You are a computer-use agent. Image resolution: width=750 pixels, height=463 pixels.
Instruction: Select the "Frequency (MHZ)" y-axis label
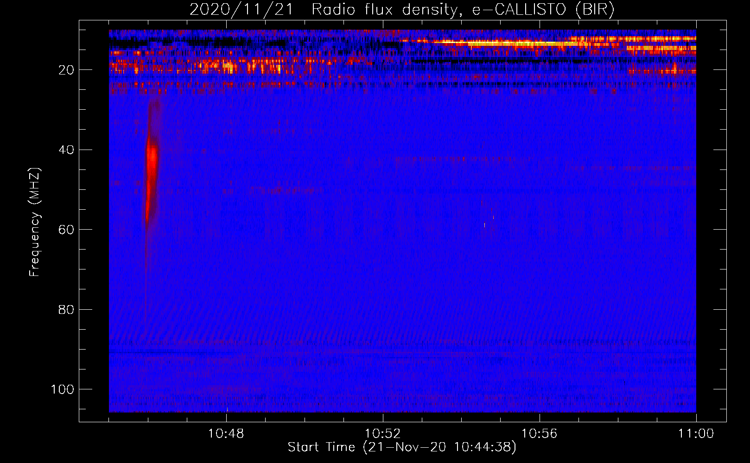click(35, 222)
